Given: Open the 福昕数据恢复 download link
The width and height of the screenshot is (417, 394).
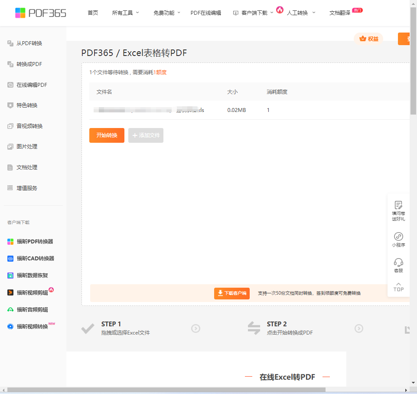Looking at the screenshot, I should pyautogui.click(x=32, y=275).
